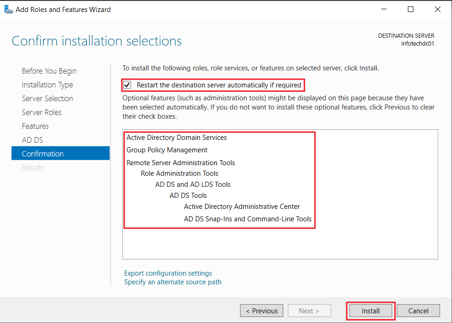The height and width of the screenshot is (323, 452).
Task: Close the Add Roles and Features Wizard
Action: click(438, 9)
